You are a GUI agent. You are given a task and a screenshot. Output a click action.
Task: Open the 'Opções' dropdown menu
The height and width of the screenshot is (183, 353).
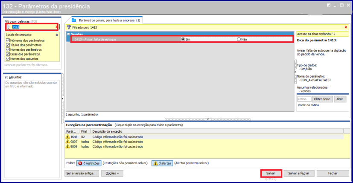112,173
